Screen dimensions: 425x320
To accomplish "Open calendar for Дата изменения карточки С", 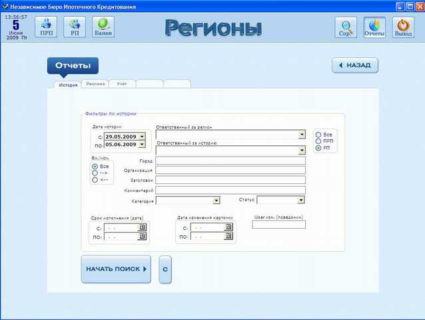I will coord(228,227).
